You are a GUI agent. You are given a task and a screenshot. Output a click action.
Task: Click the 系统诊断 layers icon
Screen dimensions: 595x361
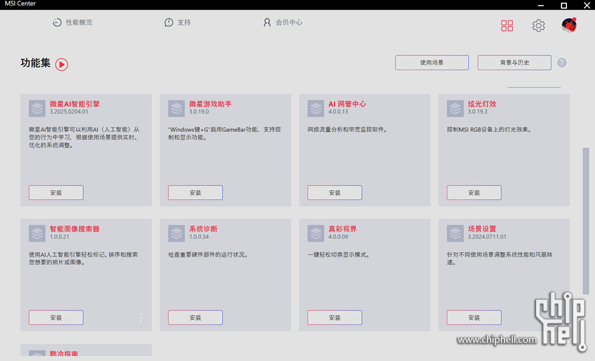click(177, 234)
